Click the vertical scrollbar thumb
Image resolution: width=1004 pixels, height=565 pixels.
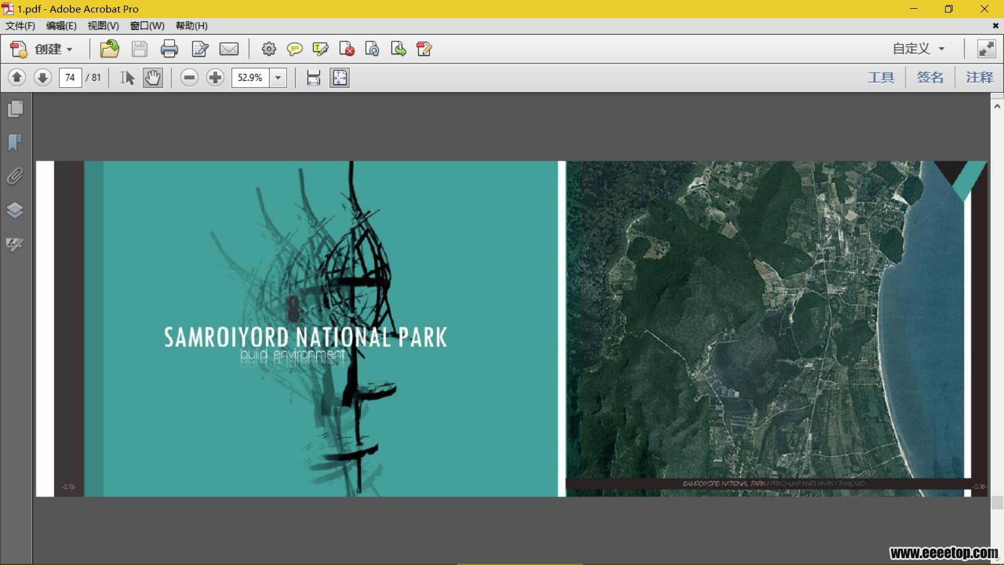[997, 502]
